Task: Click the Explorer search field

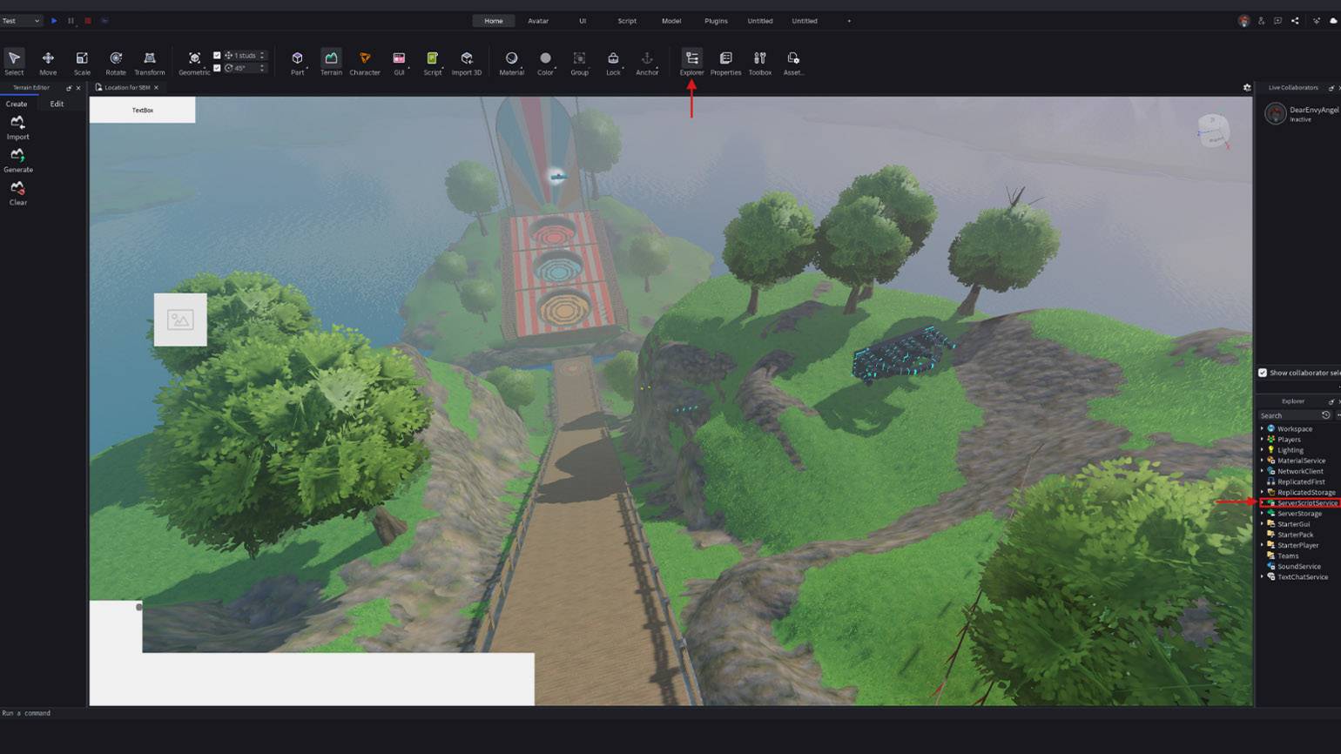Action: point(1289,415)
